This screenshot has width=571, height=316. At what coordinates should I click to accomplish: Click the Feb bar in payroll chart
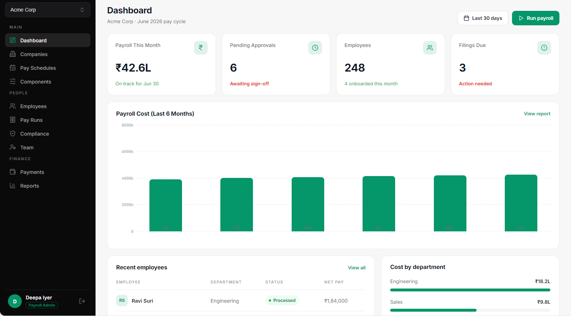(237, 205)
